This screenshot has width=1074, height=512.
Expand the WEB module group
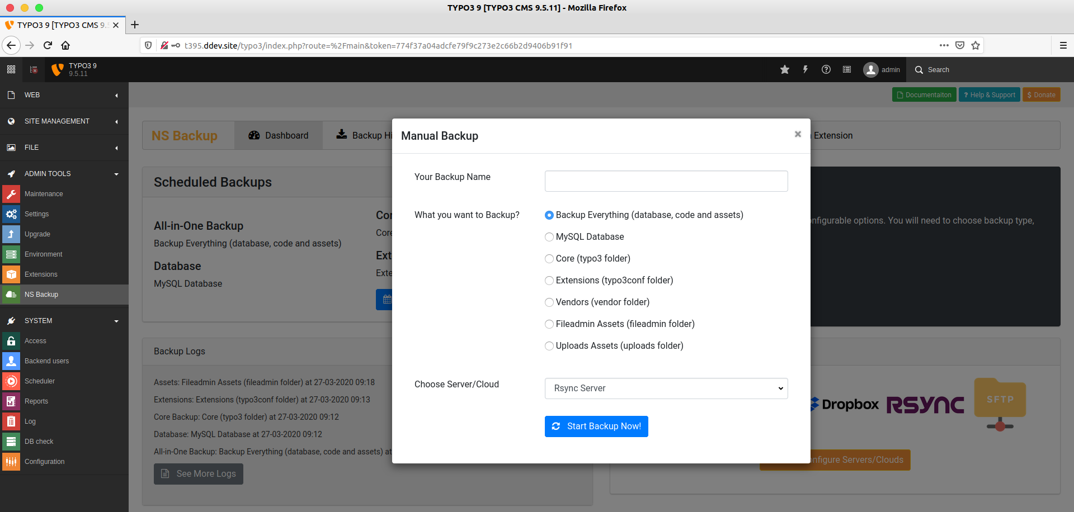[x=64, y=95]
